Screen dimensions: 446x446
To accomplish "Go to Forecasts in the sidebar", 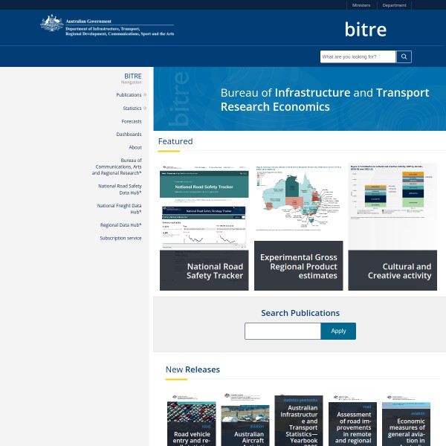I will [132, 121].
